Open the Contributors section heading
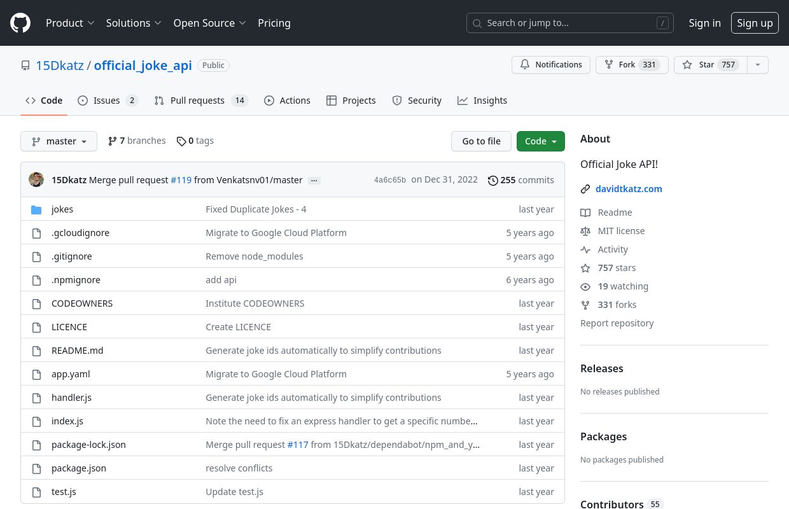This screenshot has height=509, width=789. coord(622,505)
